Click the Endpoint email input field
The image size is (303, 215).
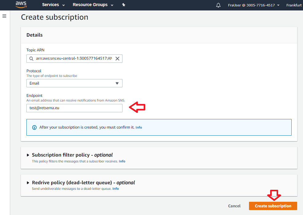pos(74,108)
